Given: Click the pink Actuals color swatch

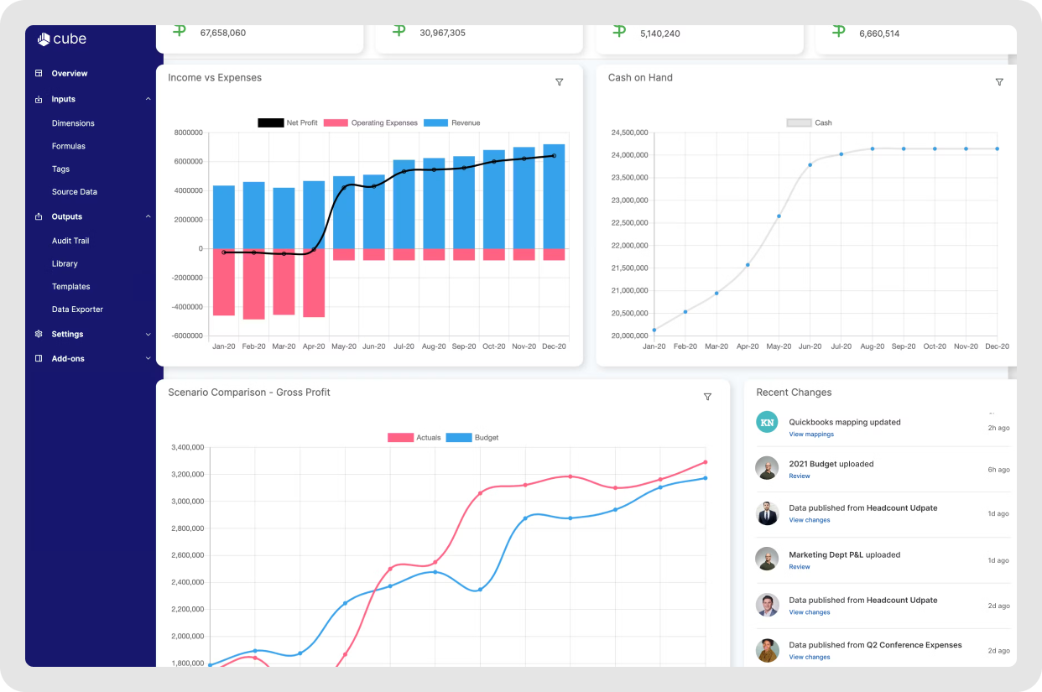Looking at the screenshot, I should pos(401,437).
